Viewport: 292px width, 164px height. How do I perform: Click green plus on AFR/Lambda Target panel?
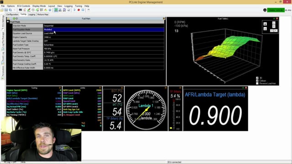[x=243, y=87]
